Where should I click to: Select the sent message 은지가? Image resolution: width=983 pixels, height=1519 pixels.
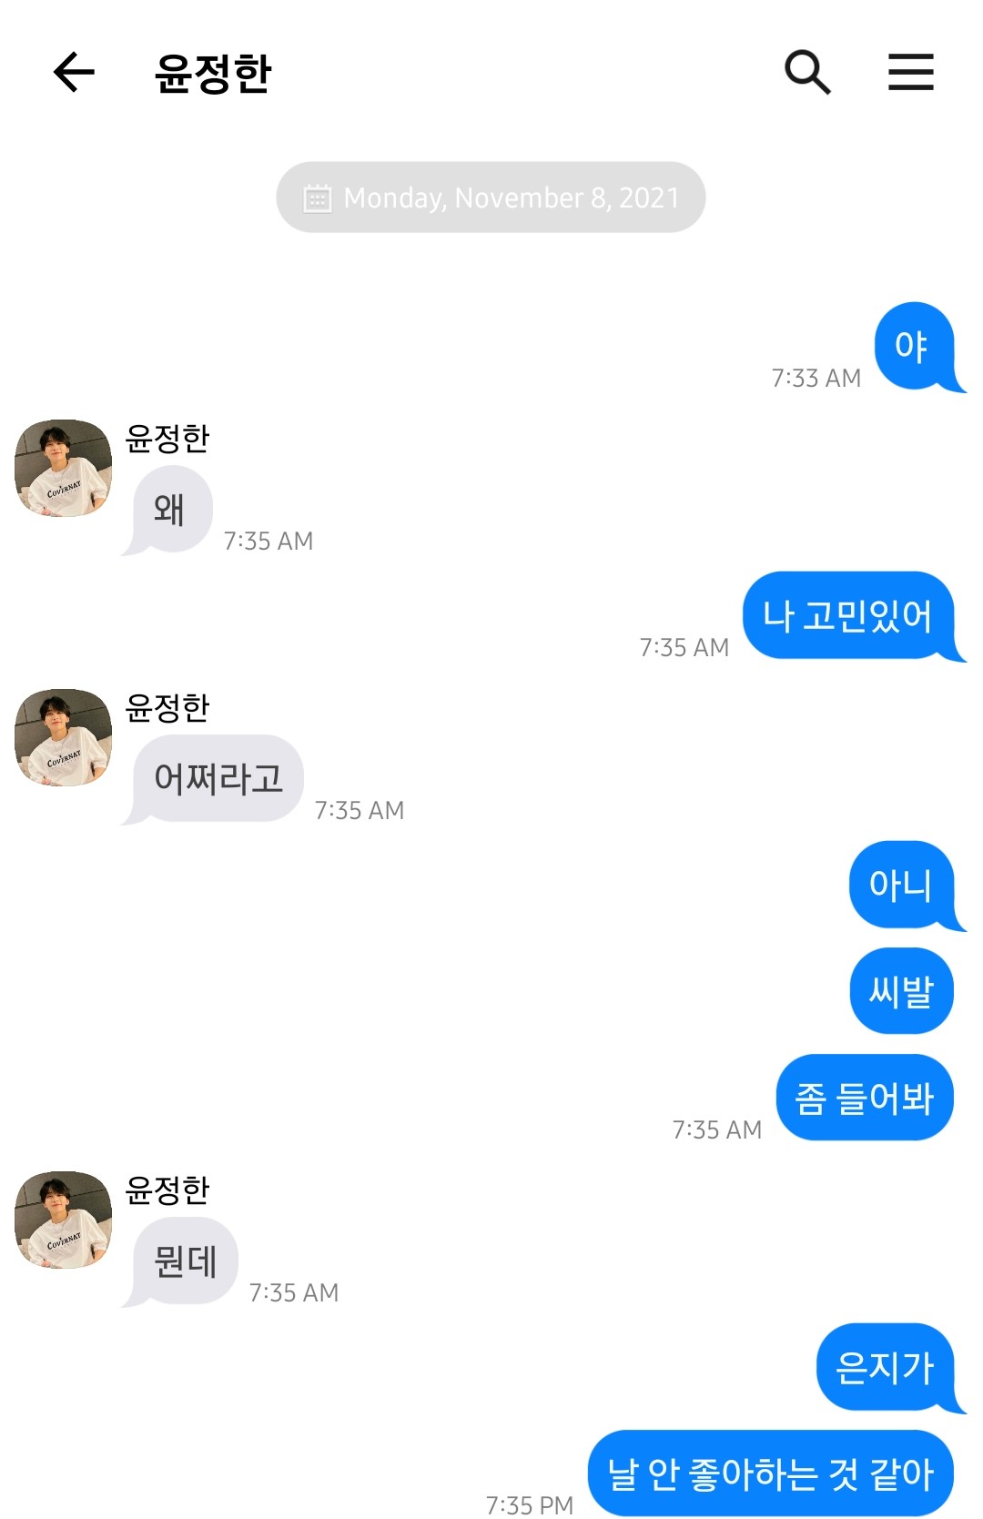pyautogui.click(x=885, y=1367)
